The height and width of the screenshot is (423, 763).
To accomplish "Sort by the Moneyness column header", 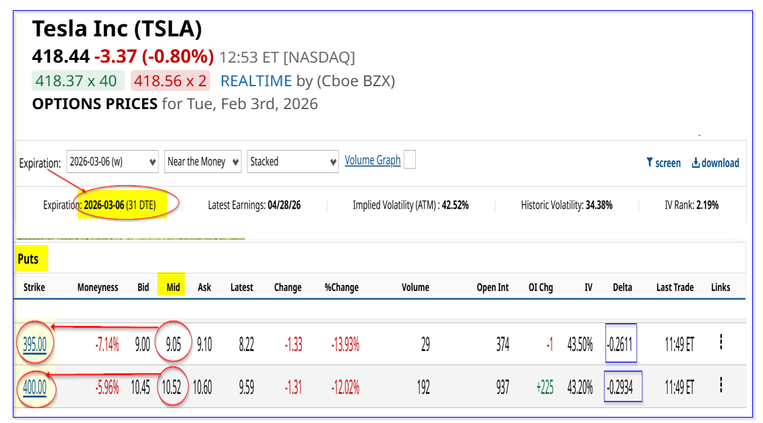I will click(98, 287).
